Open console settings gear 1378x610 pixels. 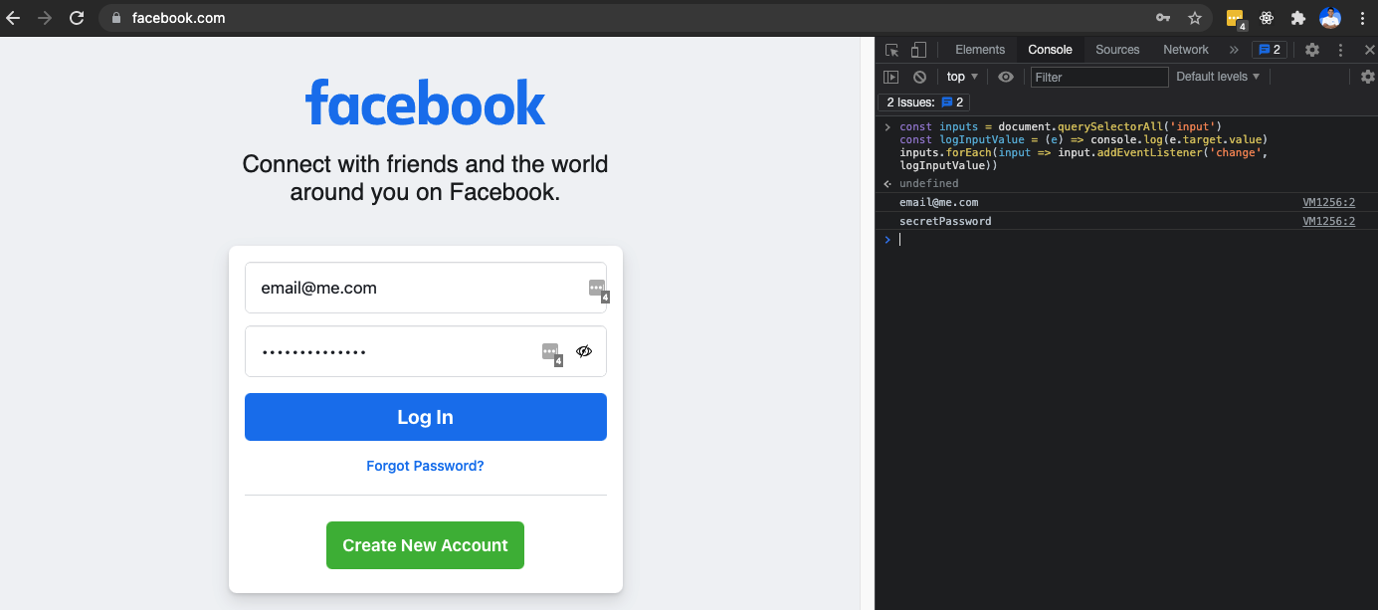[x=1368, y=77]
